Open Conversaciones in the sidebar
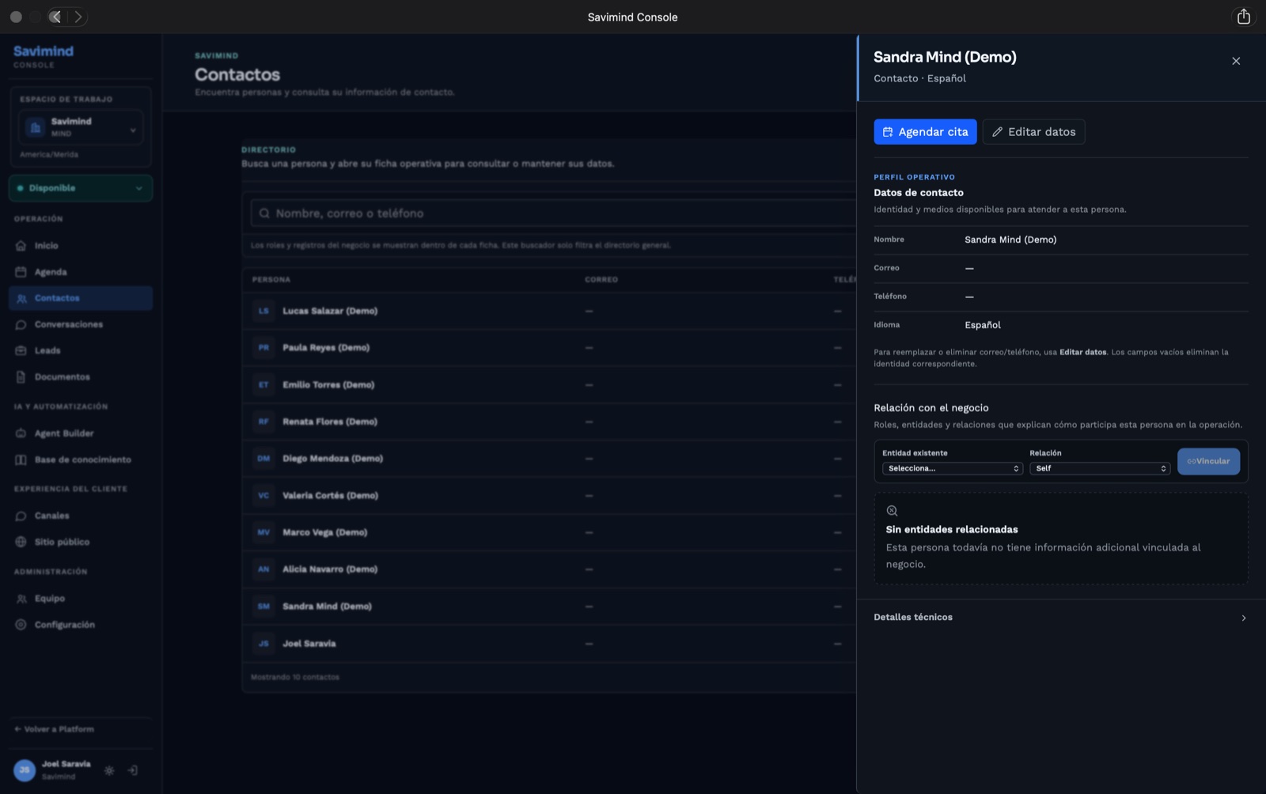Viewport: 1266px width, 794px height. pyautogui.click(x=81, y=324)
